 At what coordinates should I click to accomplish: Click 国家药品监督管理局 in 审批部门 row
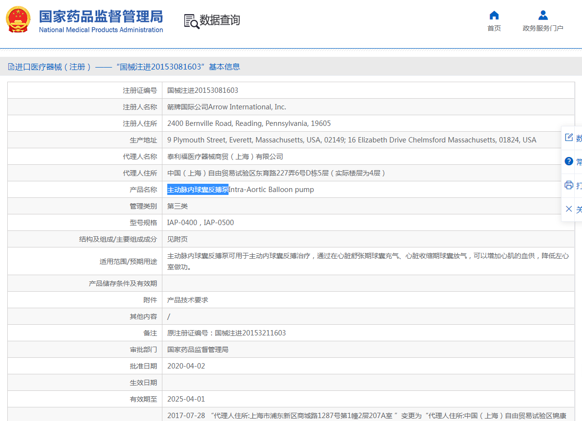(x=197, y=350)
